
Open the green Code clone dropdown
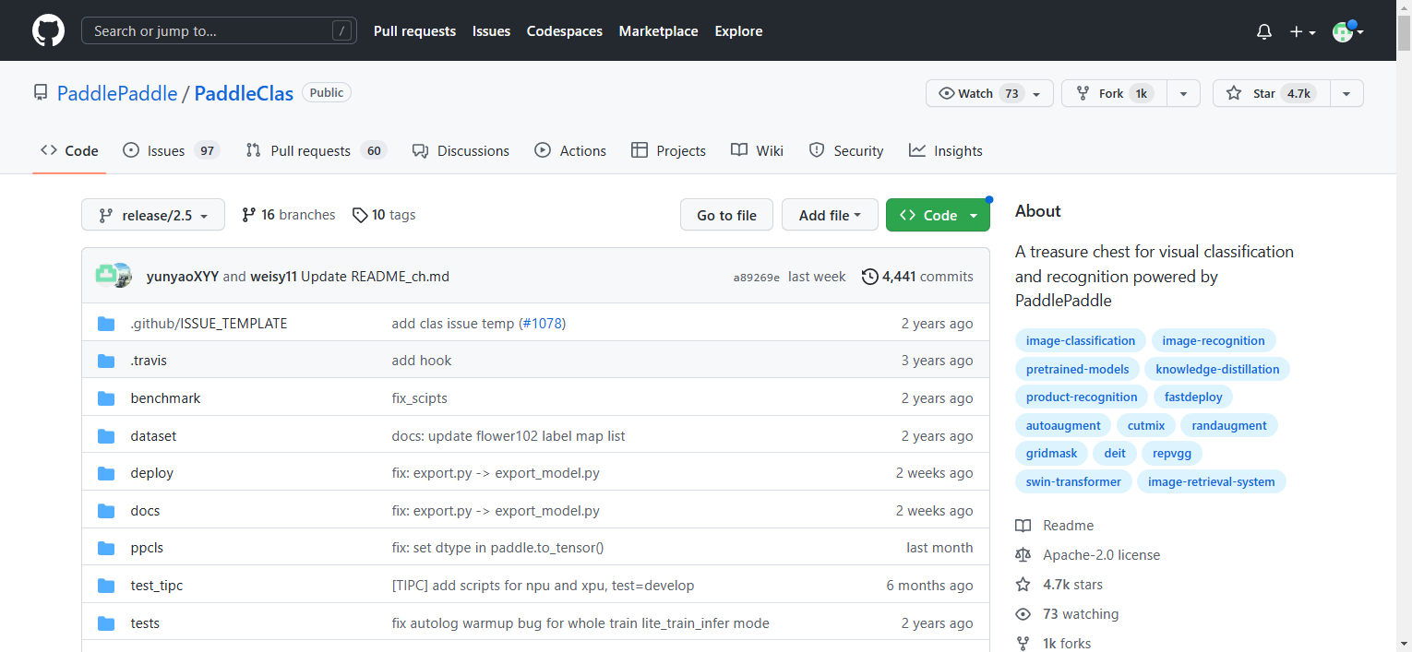938,215
